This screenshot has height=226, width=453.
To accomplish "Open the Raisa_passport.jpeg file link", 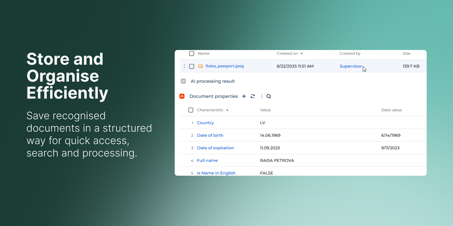I will [x=225, y=66].
